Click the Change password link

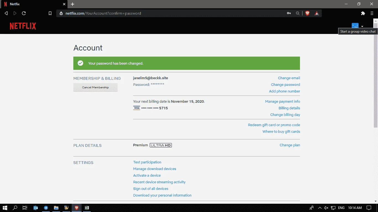pos(285,85)
